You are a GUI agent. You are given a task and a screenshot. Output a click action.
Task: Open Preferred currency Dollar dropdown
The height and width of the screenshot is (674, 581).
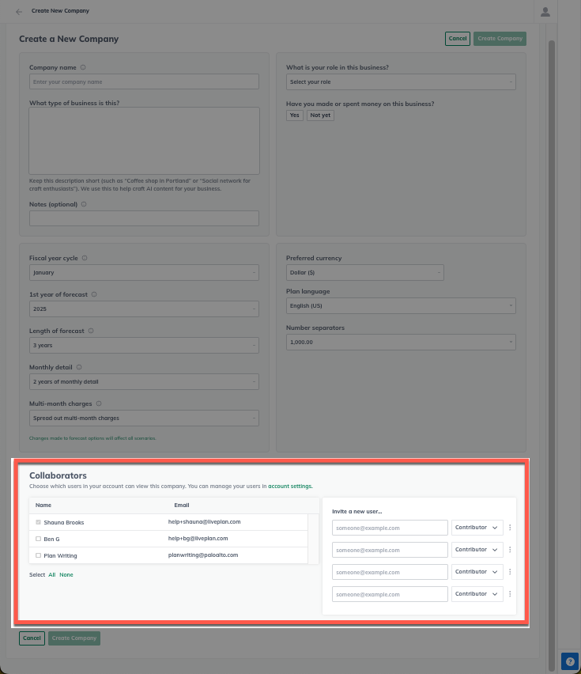pyautogui.click(x=365, y=272)
